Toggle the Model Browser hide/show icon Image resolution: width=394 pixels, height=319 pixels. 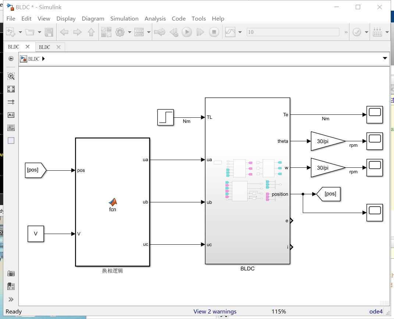pos(11,59)
